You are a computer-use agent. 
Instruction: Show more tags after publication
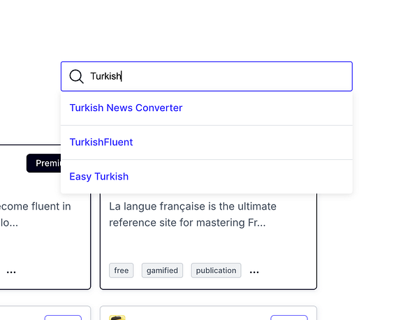(254, 272)
